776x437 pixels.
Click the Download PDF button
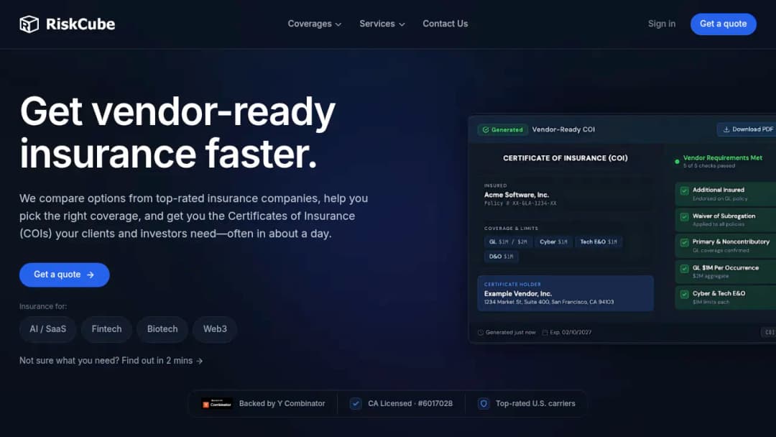click(x=747, y=129)
